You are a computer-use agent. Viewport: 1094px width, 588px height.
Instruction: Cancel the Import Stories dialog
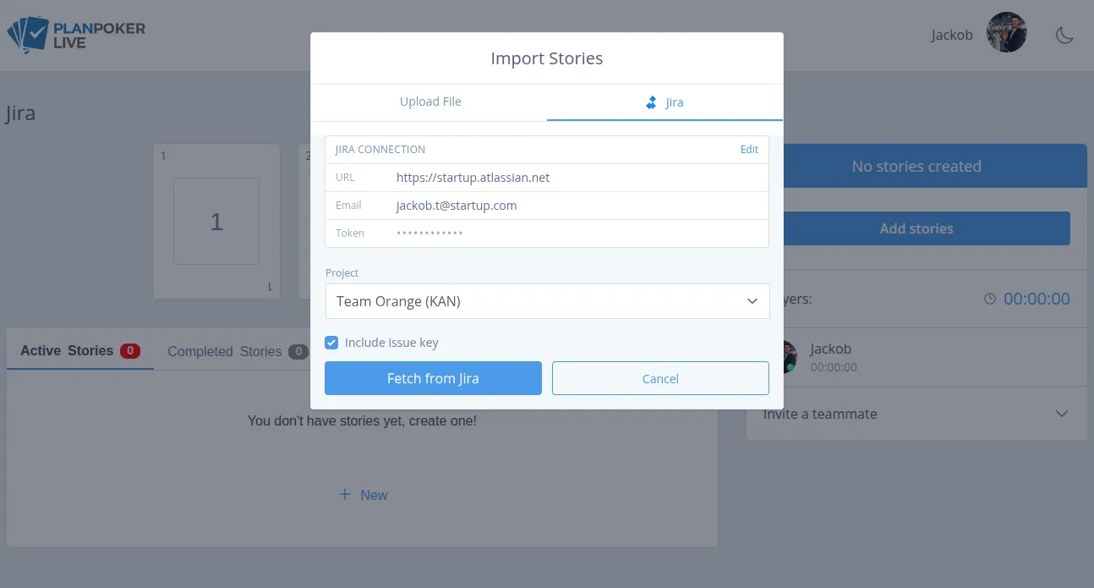pos(660,378)
